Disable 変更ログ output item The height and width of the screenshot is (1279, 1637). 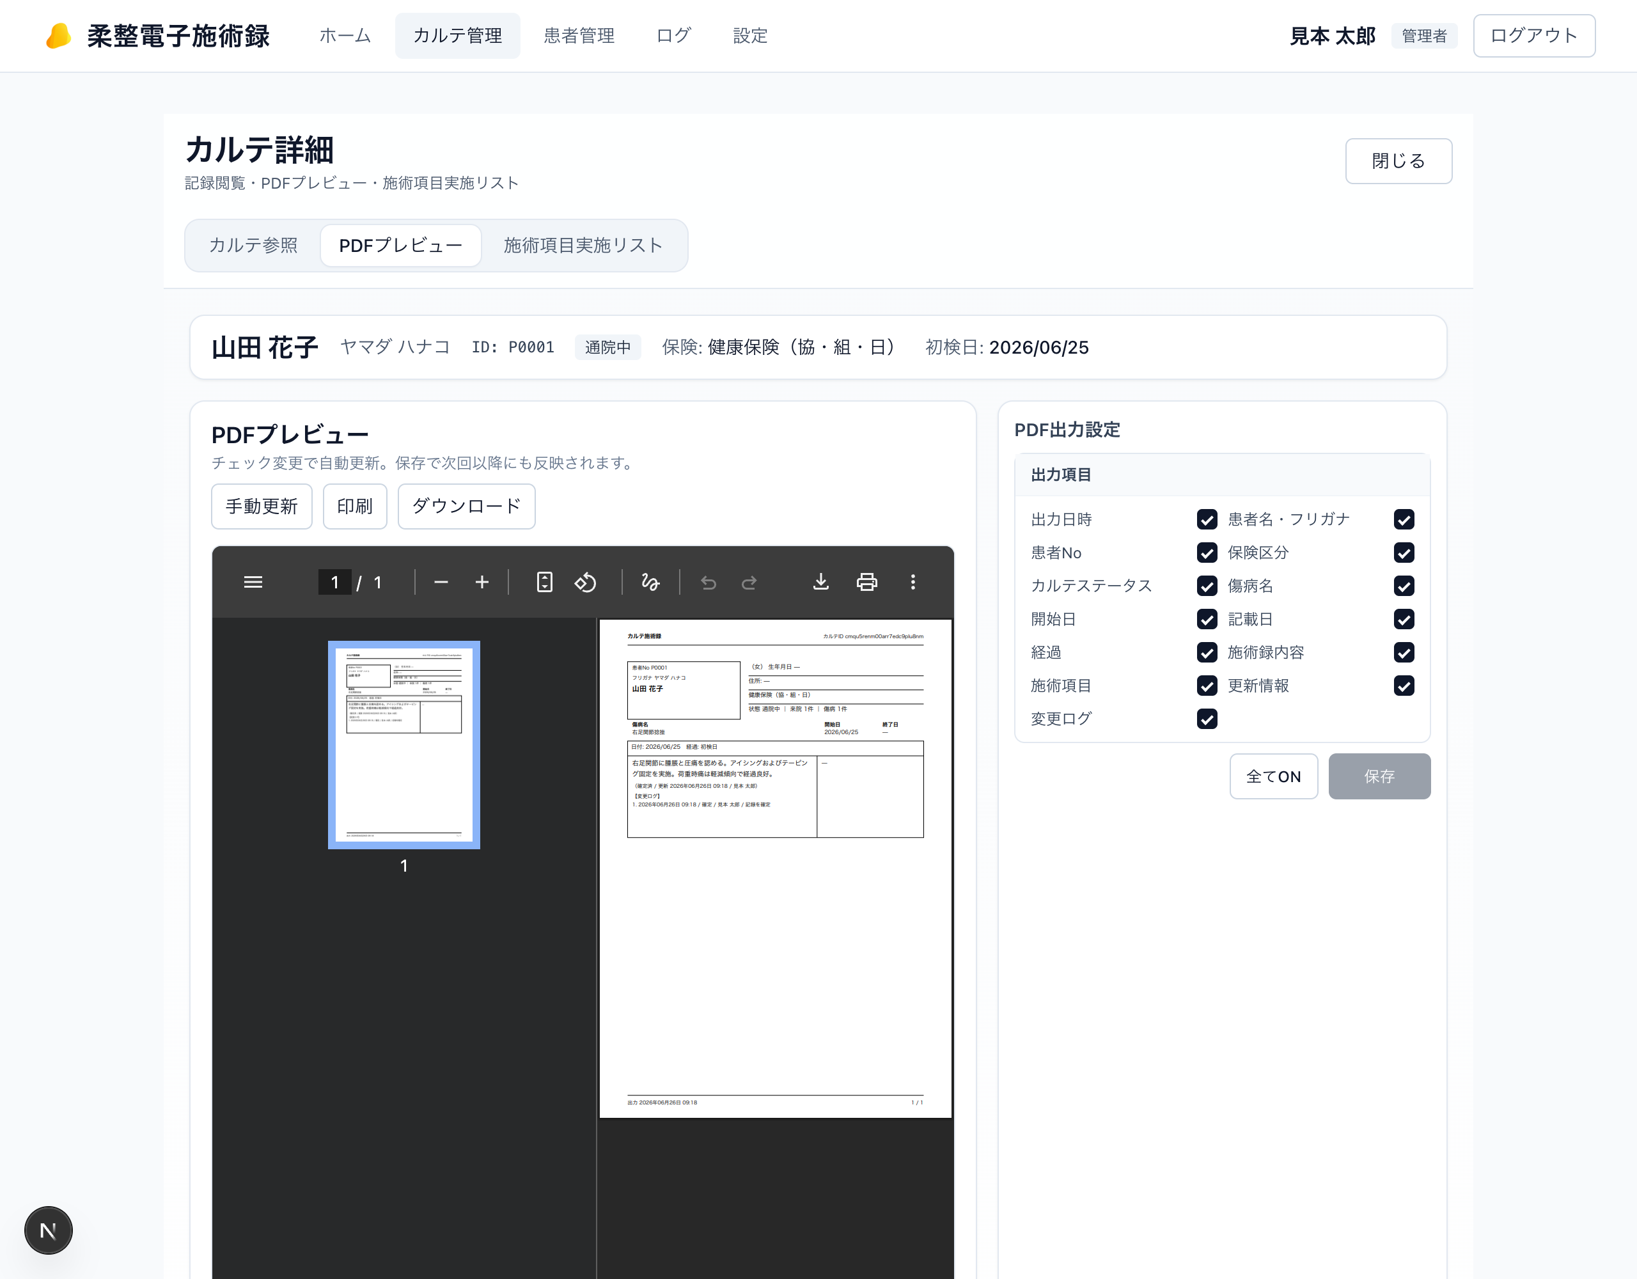1207,719
